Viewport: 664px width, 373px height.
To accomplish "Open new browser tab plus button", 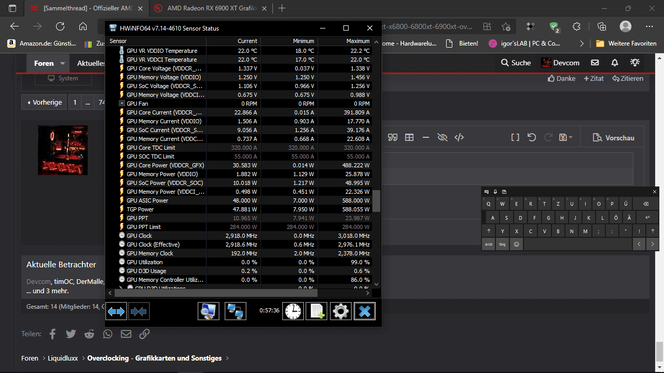I will [x=282, y=8].
